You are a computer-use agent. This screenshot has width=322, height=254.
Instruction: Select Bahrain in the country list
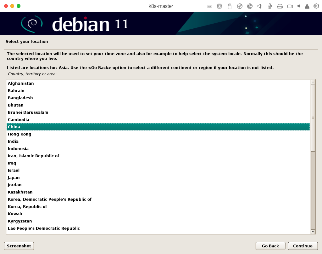(158, 90)
